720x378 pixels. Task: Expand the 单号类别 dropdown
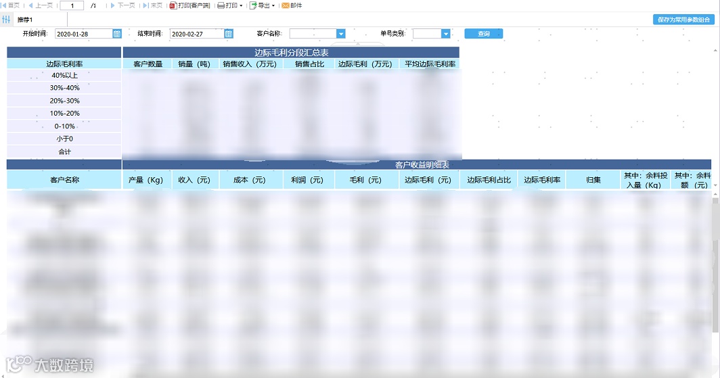tap(445, 34)
